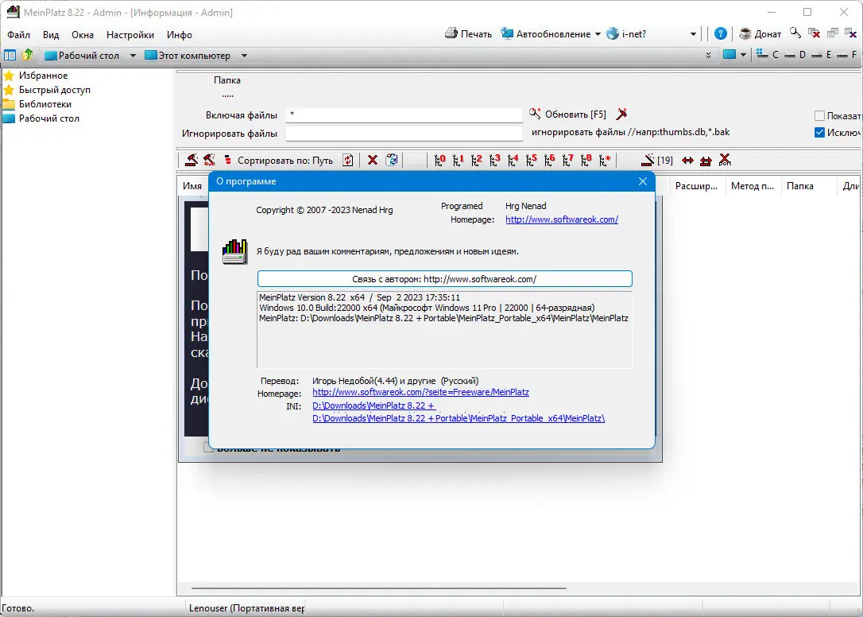Click the red X delete icon

coord(373,161)
